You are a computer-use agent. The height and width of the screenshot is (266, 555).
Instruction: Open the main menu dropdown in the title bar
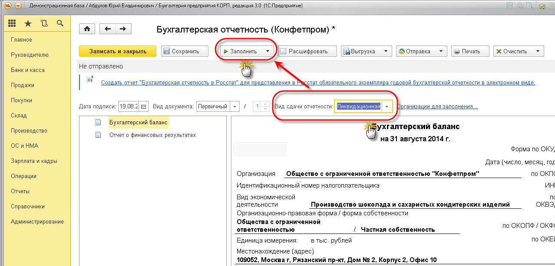(x=18, y=6)
